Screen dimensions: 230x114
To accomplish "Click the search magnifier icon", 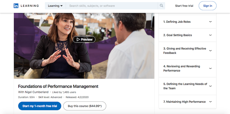I will click(x=161, y=6).
